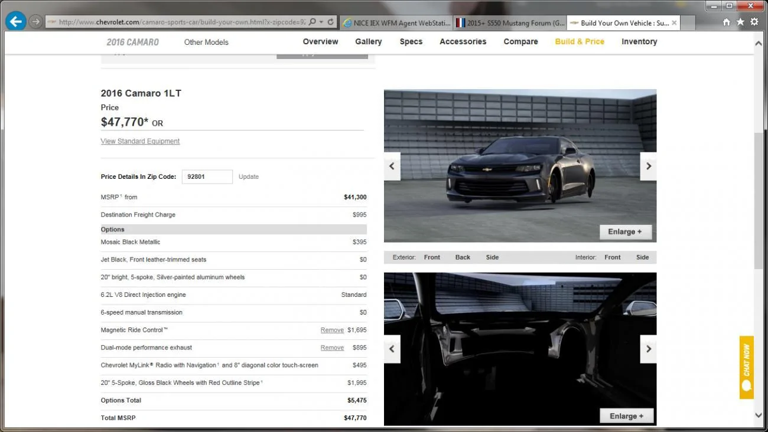This screenshot has width=768, height=432.
Task: Click the '$47,770*' price text
Action: pos(125,122)
